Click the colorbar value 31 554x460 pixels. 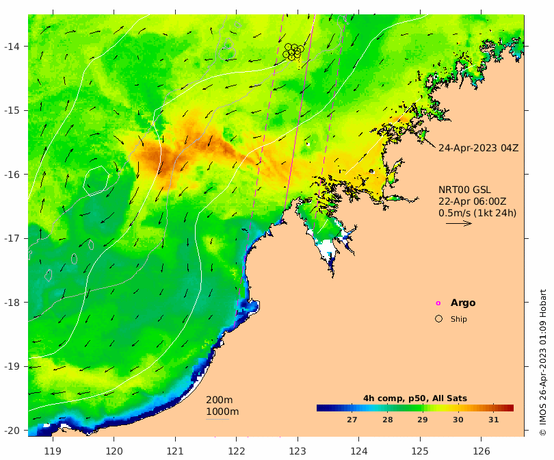494,420
